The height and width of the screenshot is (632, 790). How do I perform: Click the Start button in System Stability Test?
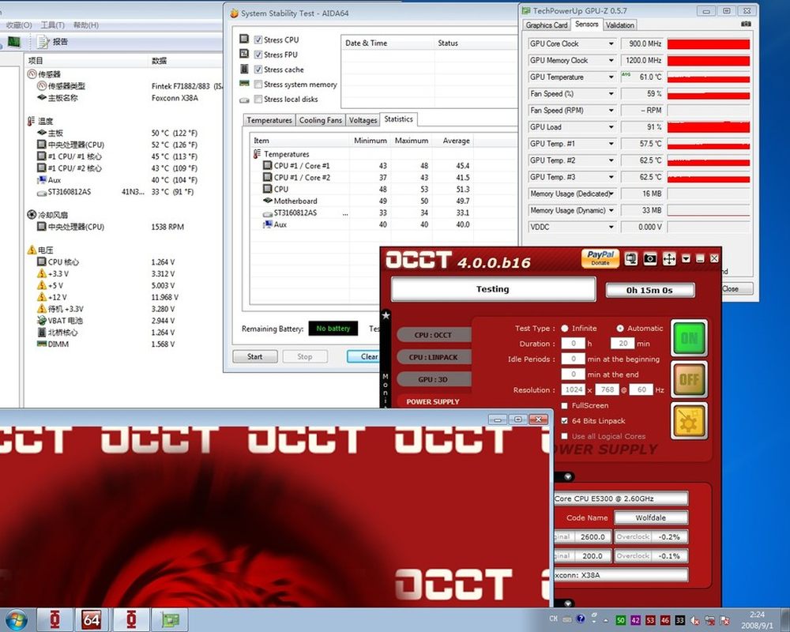coord(254,356)
